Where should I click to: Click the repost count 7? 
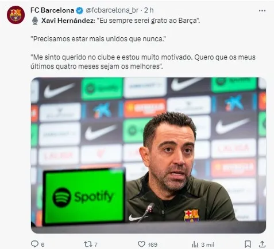pos(96,244)
